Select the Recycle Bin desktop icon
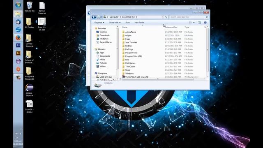This screenshot has height=148, width=263. point(30,7)
